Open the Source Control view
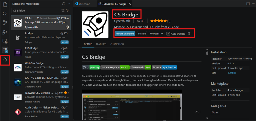 coord(5,23)
